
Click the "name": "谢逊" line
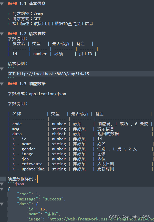[43, 214]
